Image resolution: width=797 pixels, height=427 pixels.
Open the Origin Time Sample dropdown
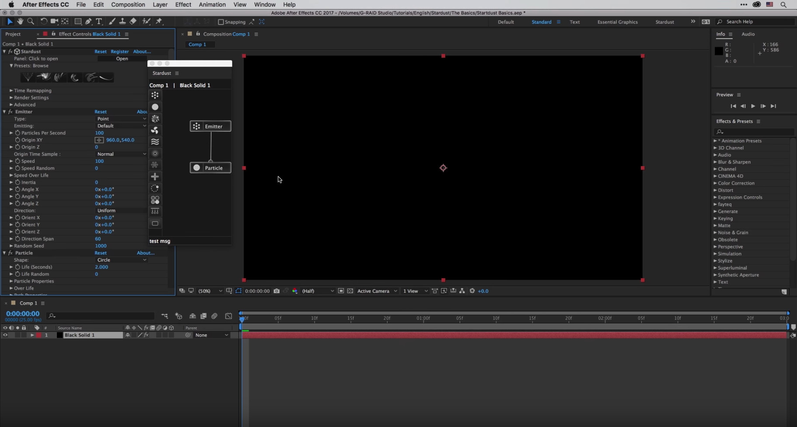point(121,154)
